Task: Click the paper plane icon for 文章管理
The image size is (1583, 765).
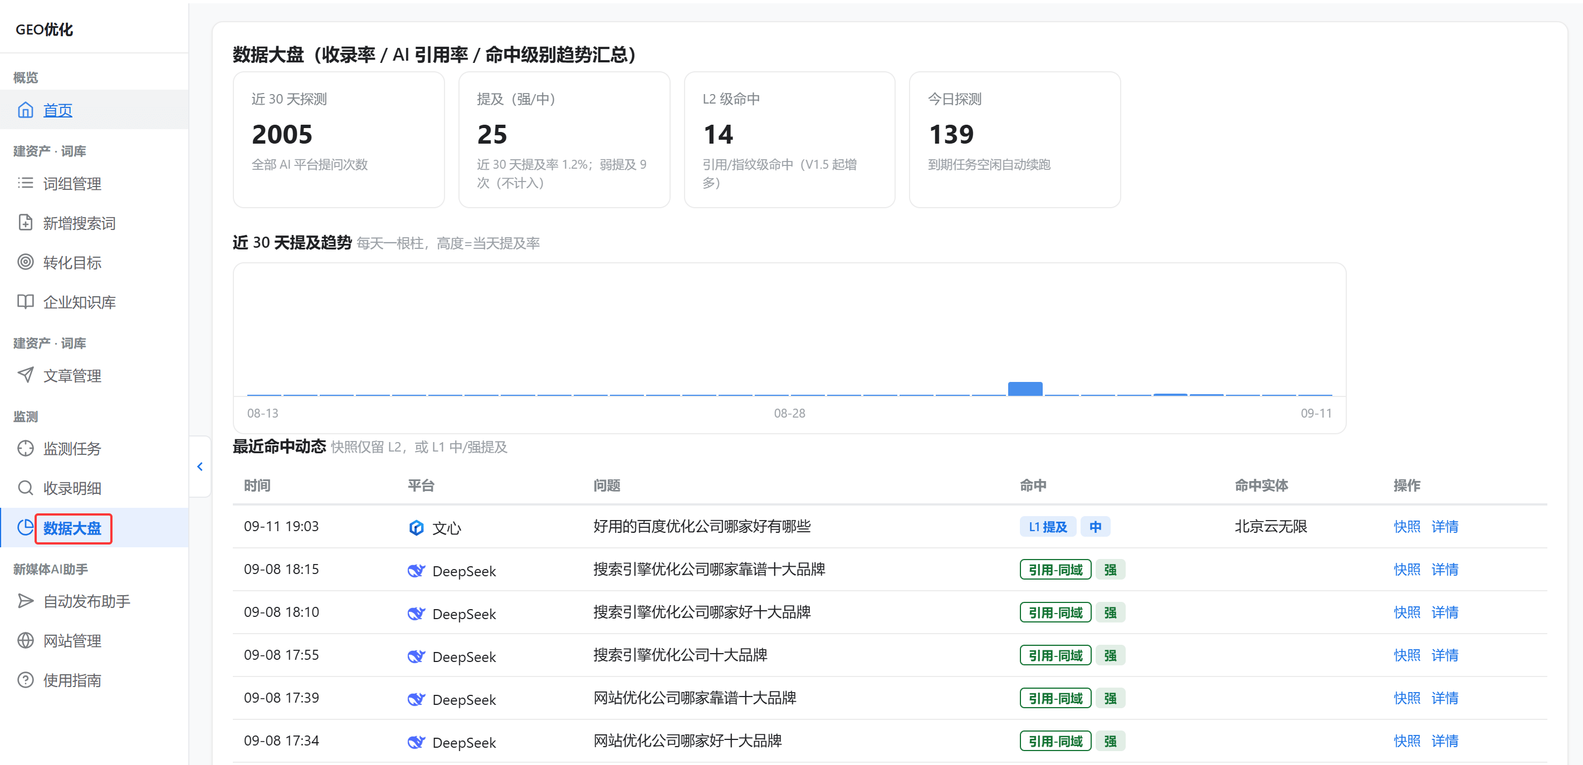Action: click(x=25, y=375)
